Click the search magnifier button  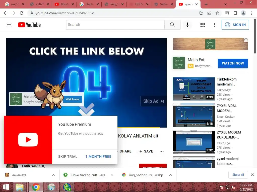coord(172,25)
